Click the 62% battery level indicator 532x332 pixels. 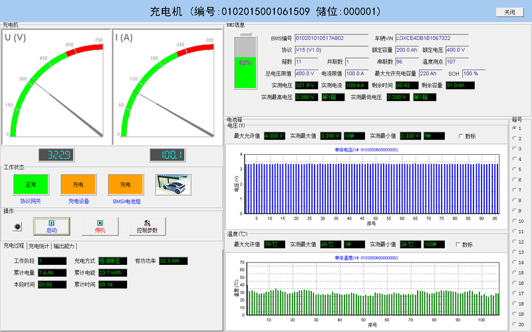point(245,61)
